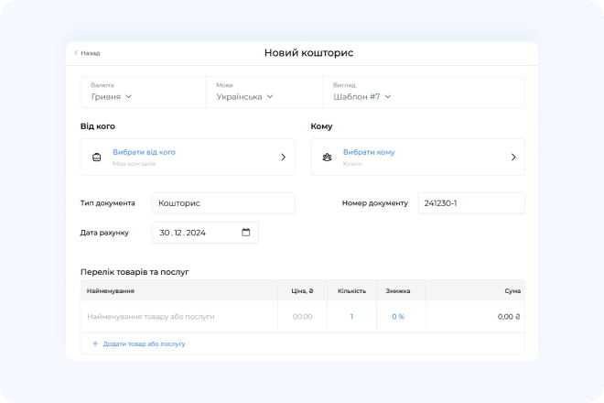This screenshot has width=604, height=403.
Task: Select Вибрати від кого sender option
Action: (144, 152)
